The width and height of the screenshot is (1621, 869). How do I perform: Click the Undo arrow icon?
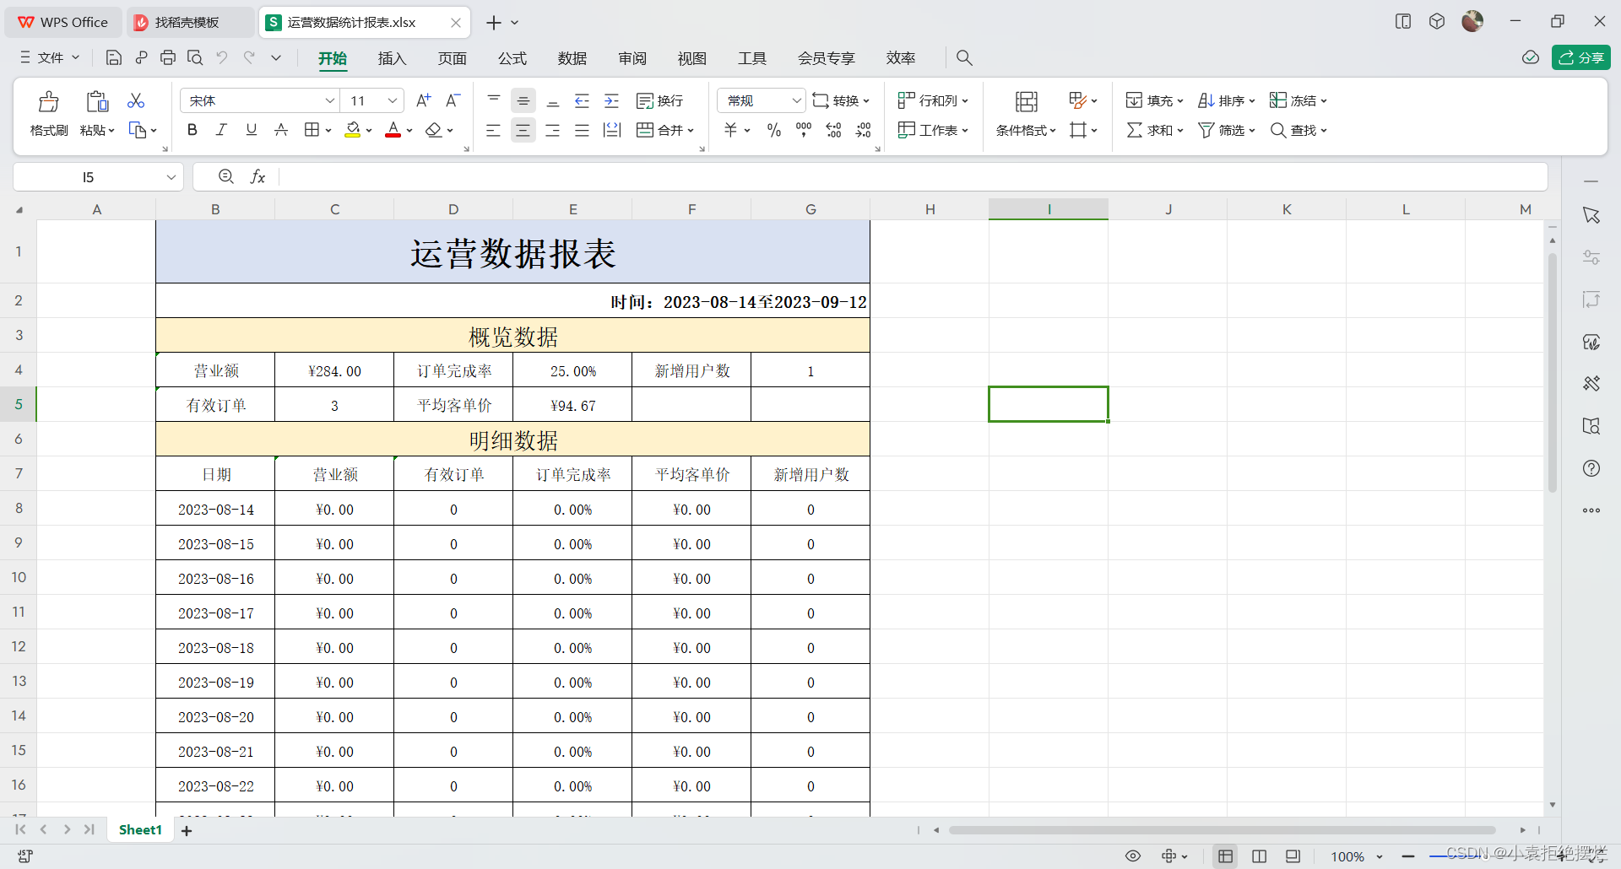click(222, 57)
